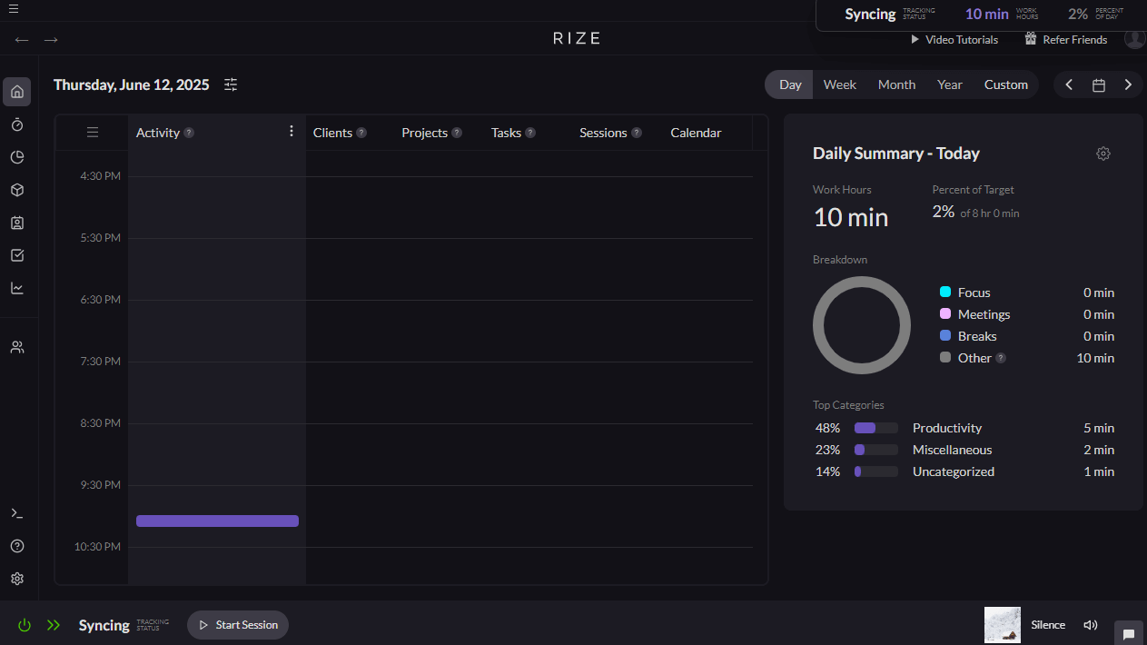Image resolution: width=1147 pixels, height=645 pixels.
Task: Open the calendar date picker icon
Action: (1099, 84)
